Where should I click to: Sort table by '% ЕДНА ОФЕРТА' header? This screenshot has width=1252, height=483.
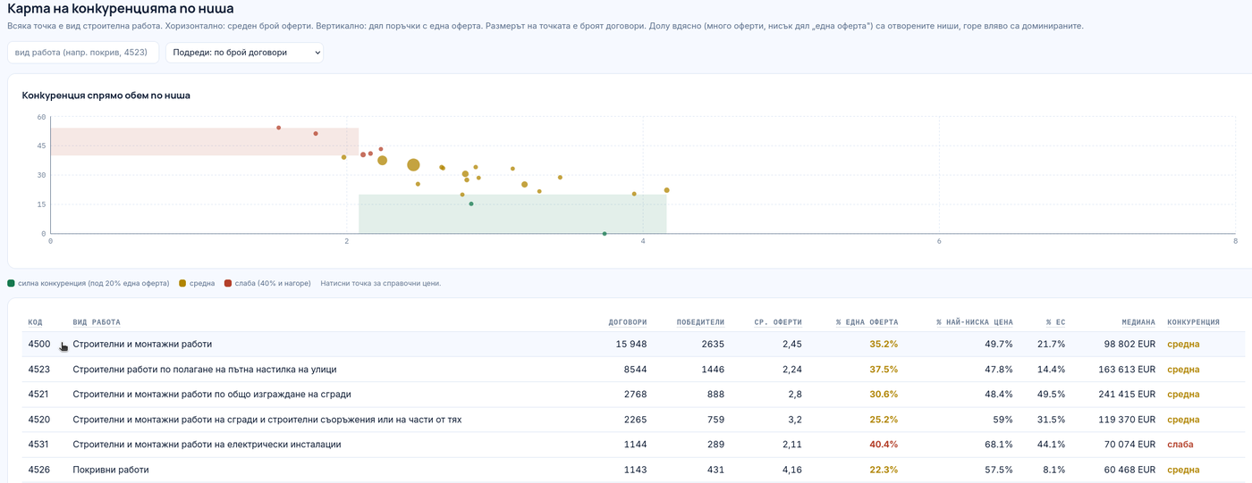tap(867, 322)
